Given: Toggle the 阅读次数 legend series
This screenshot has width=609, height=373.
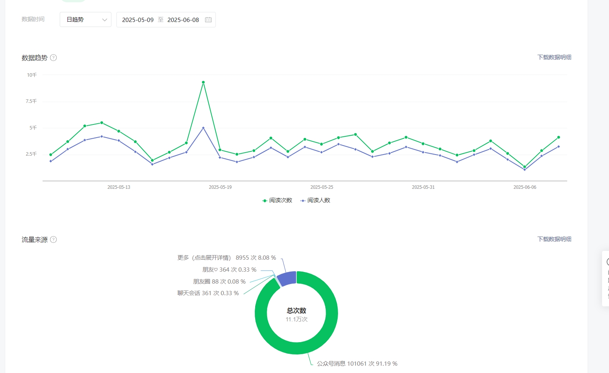Looking at the screenshot, I should point(278,200).
